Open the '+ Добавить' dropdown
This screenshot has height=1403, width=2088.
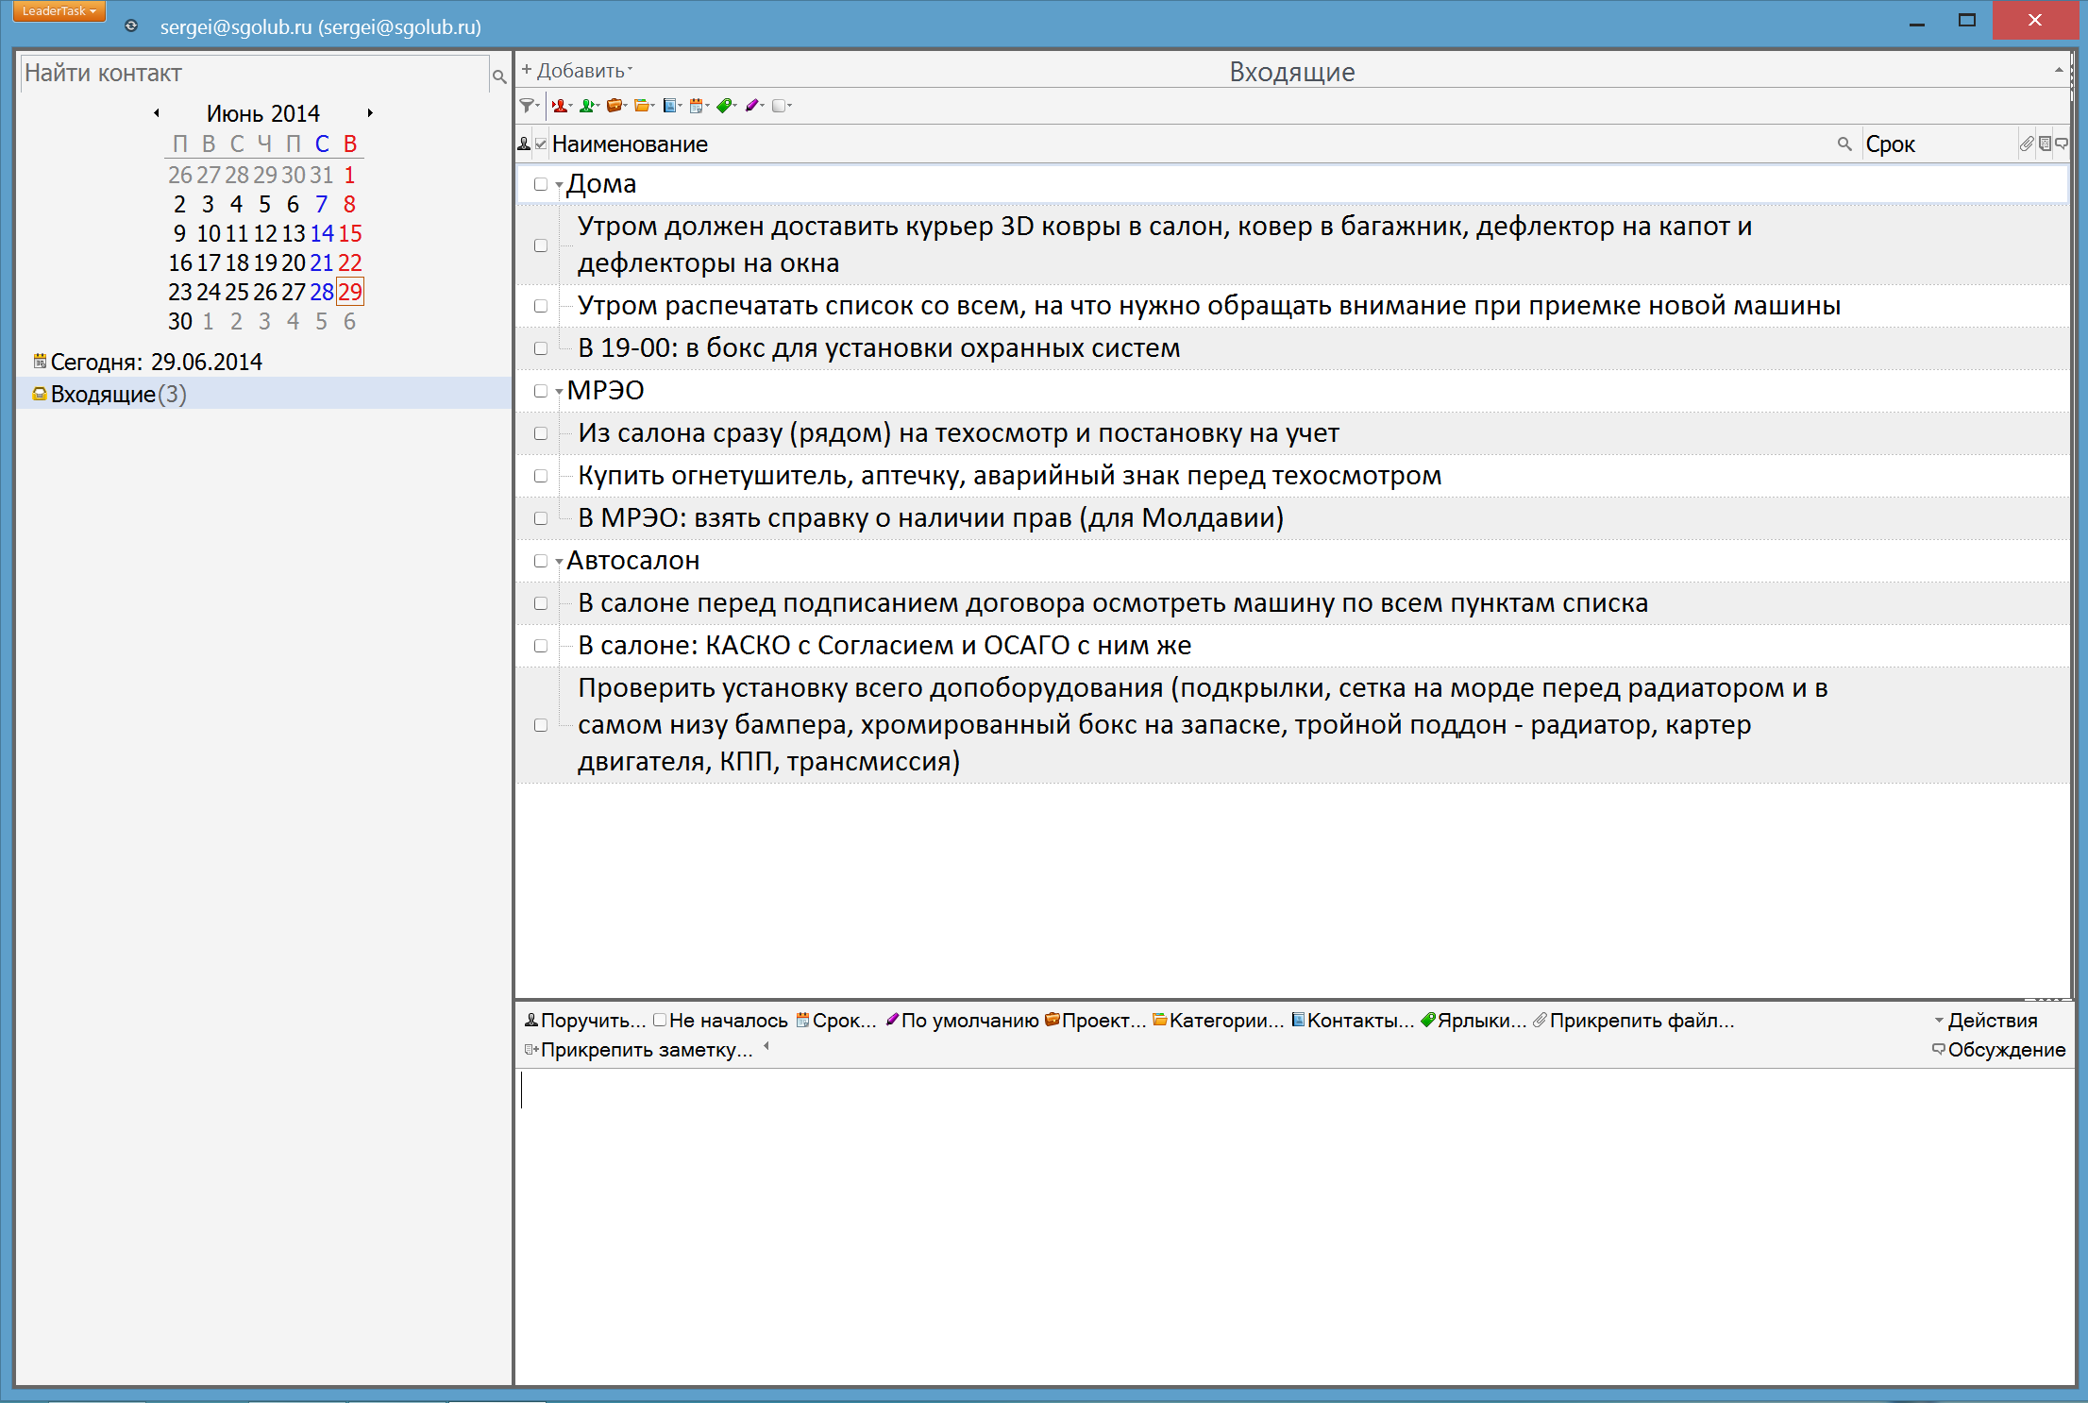pyautogui.click(x=578, y=71)
